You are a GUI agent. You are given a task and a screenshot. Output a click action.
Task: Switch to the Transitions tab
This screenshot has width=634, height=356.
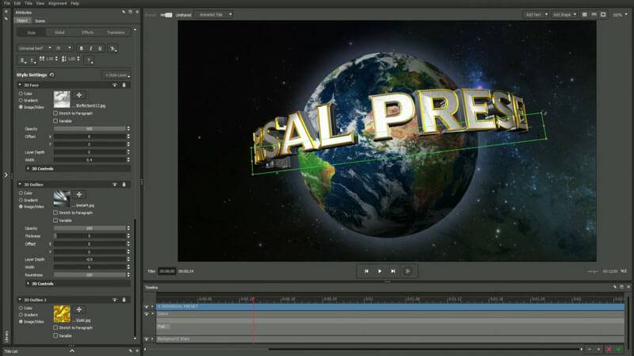(x=116, y=33)
